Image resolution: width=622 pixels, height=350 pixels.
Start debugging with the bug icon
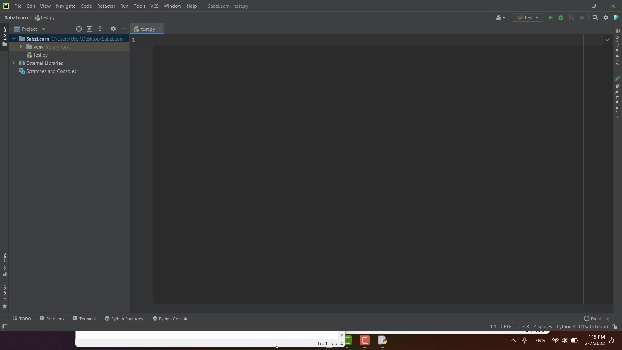point(561,18)
